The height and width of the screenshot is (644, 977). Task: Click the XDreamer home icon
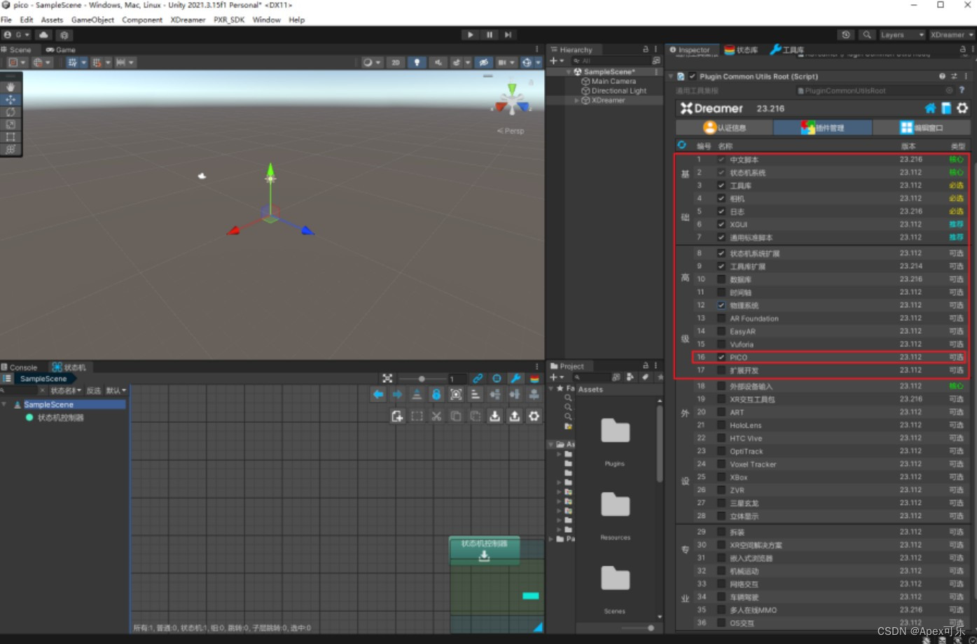coord(930,108)
